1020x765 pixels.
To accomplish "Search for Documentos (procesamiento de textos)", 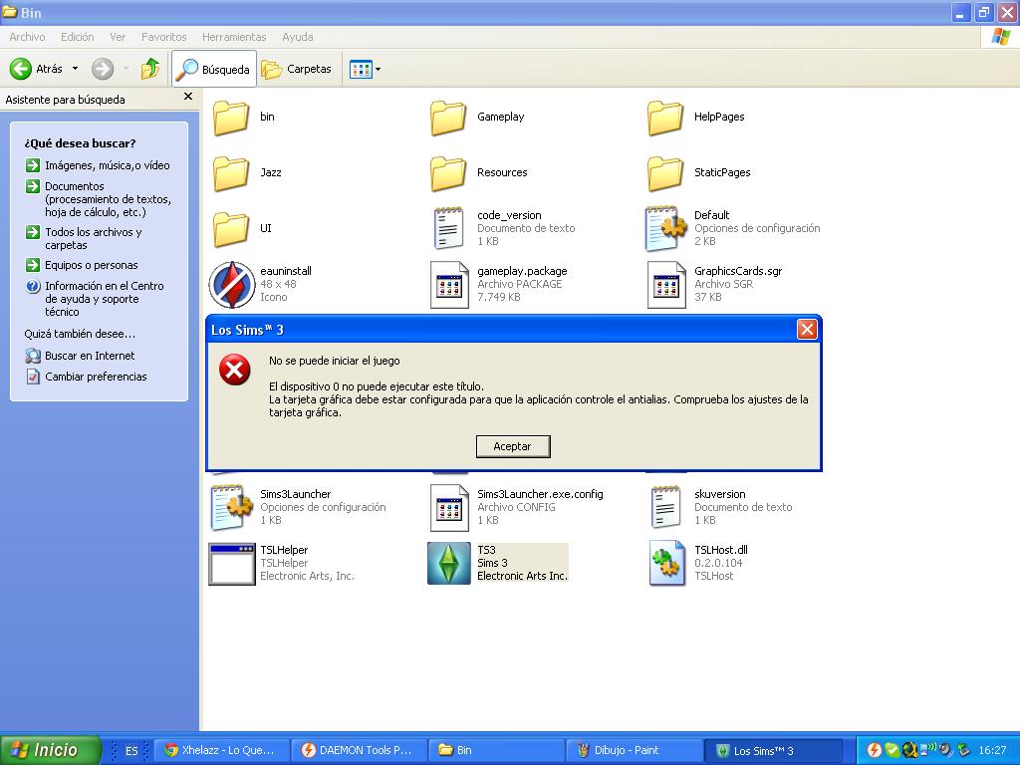I will coord(99,199).
